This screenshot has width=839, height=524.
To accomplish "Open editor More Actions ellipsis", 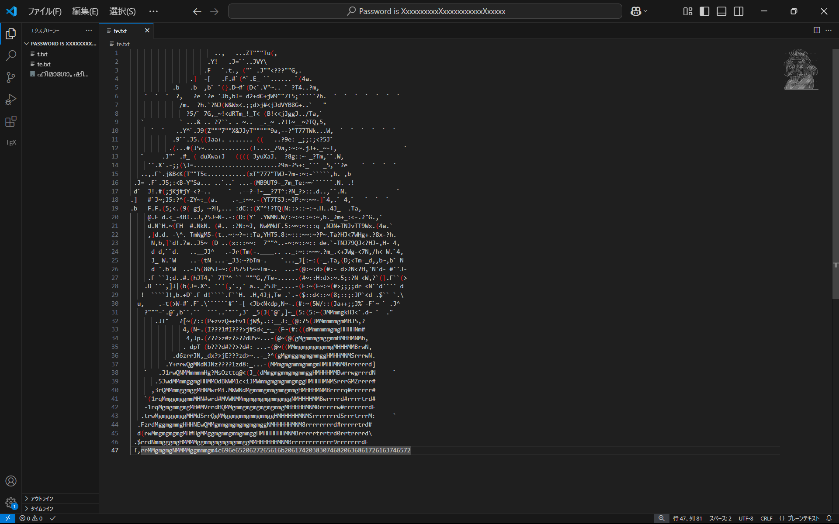I will pos(829,30).
